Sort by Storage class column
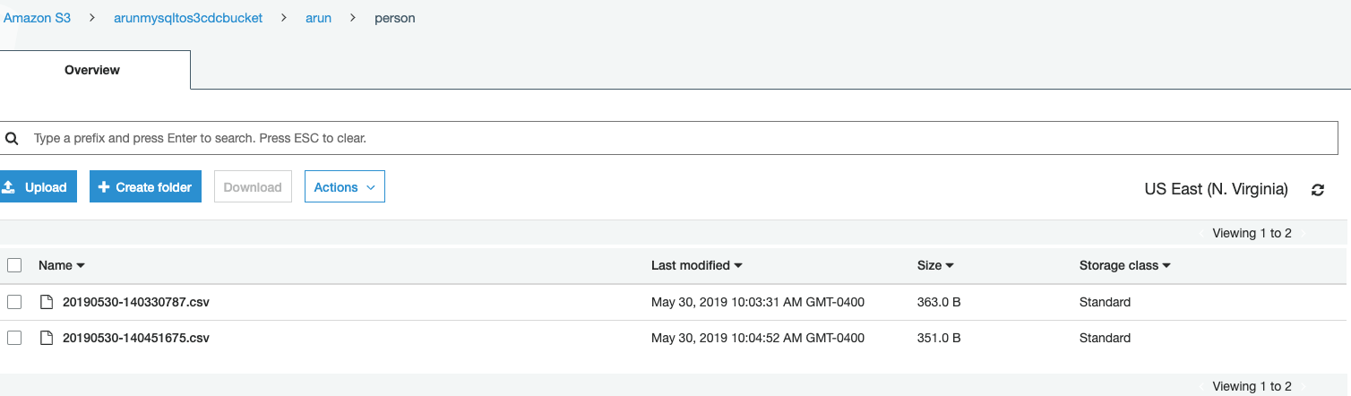Image resolution: width=1351 pixels, height=396 pixels. (1125, 265)
